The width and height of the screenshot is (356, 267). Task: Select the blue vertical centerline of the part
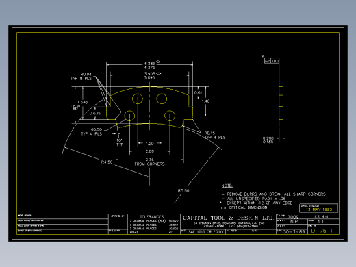pos(150,133)
